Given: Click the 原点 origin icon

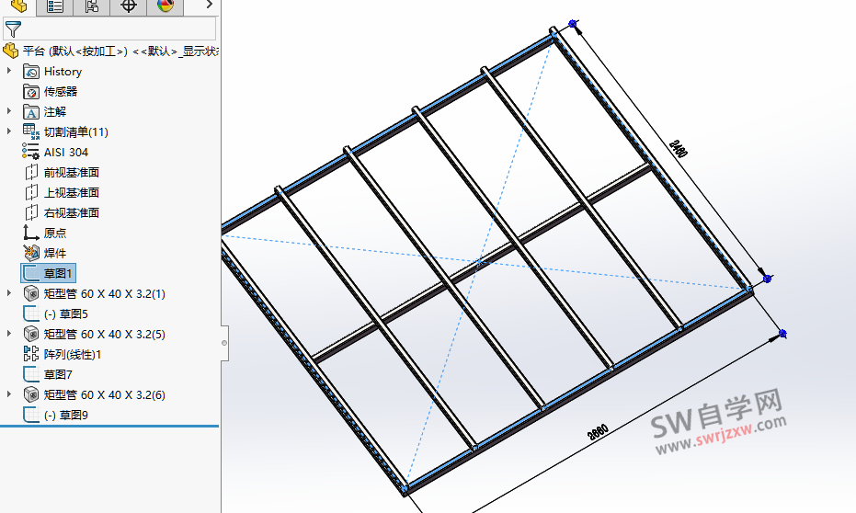Looking at the screenshot, I should click(31, 233).
